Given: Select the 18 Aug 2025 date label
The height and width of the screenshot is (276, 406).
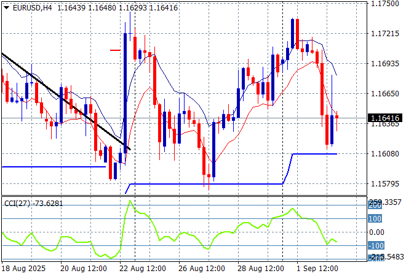Looking at the screenshot, I should click(x=23, y=269).
